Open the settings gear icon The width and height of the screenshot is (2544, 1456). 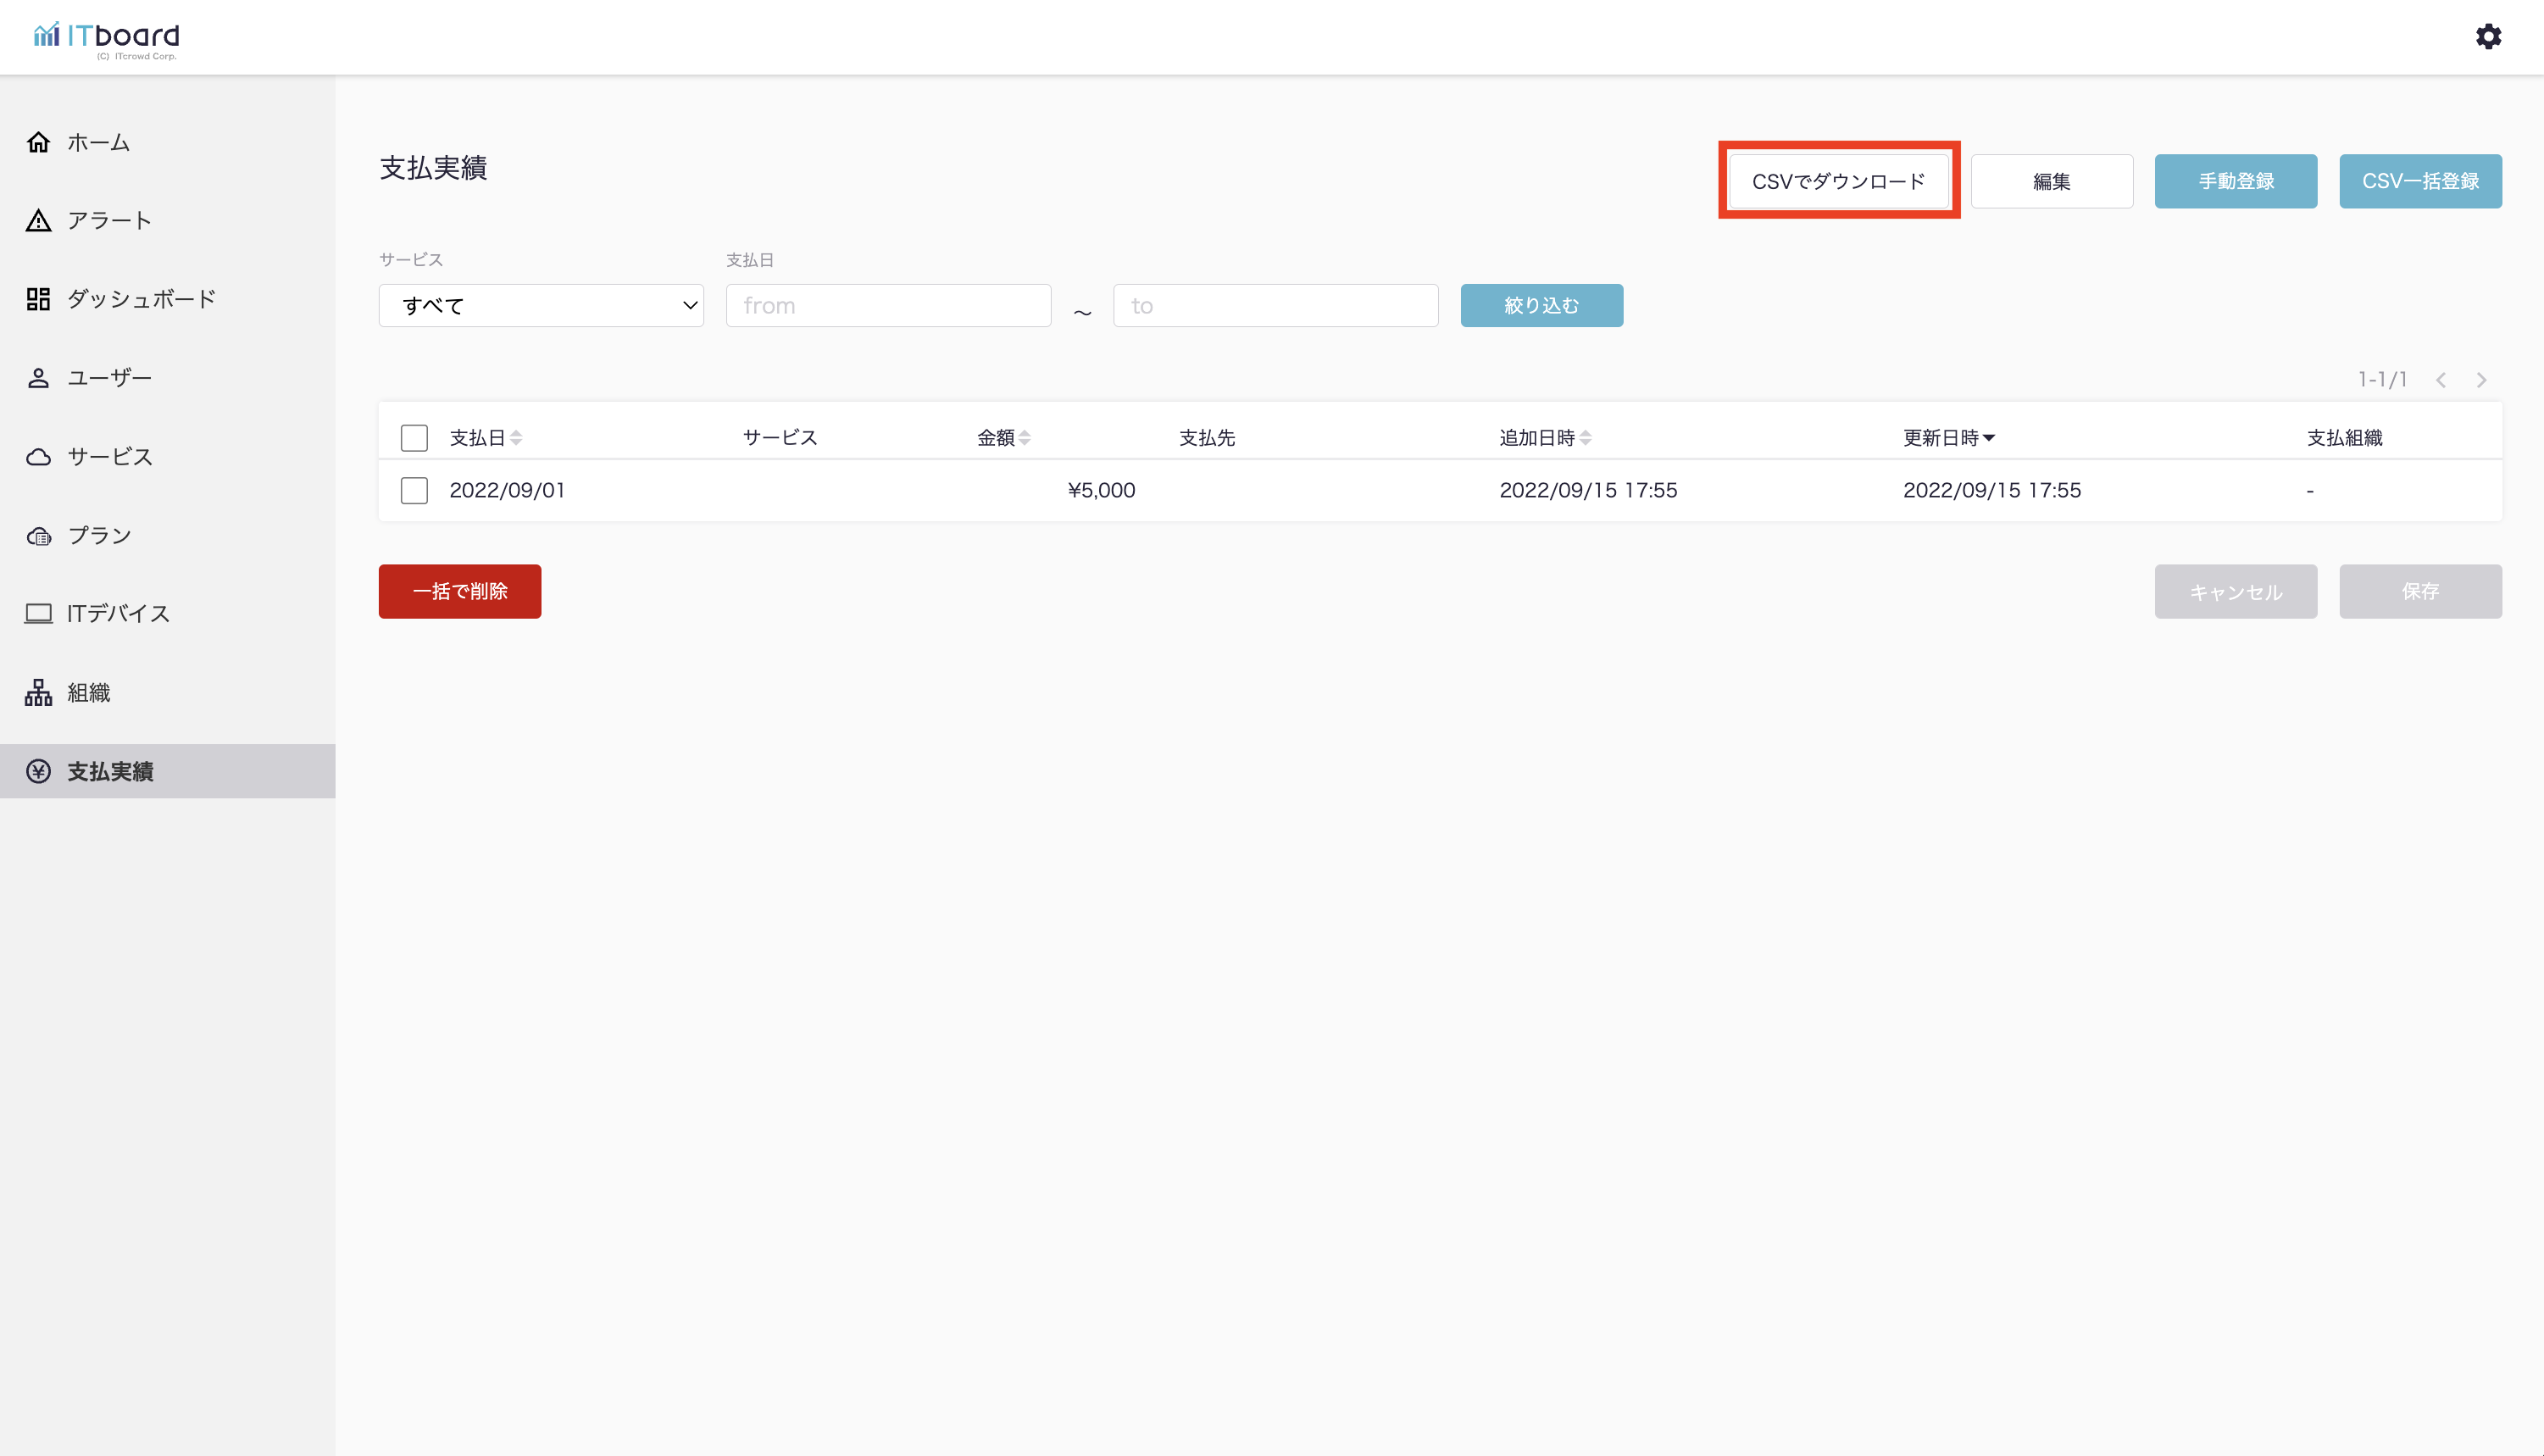pyautogui.click(x=2487, y=37)
